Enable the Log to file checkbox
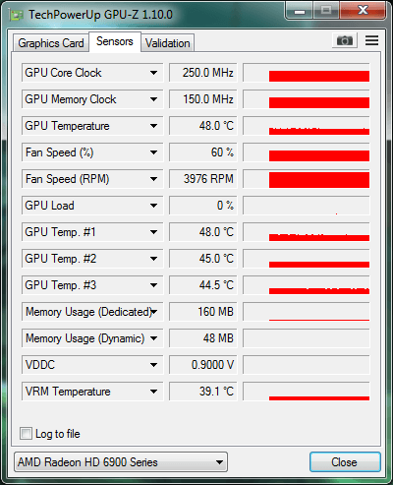The width and height of the screenshot is (393, 485). 26,433
